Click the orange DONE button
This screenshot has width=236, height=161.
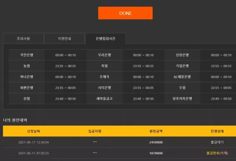pos(125,13)
